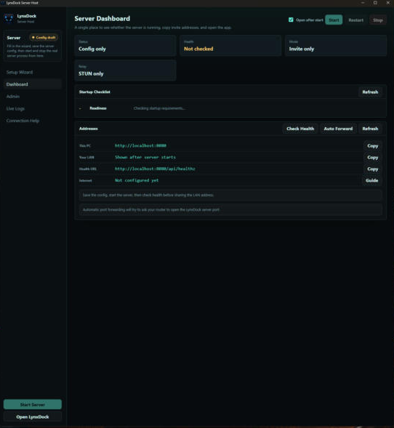
Task: Refresh the Startup Checklist
Action: [370, 92]
